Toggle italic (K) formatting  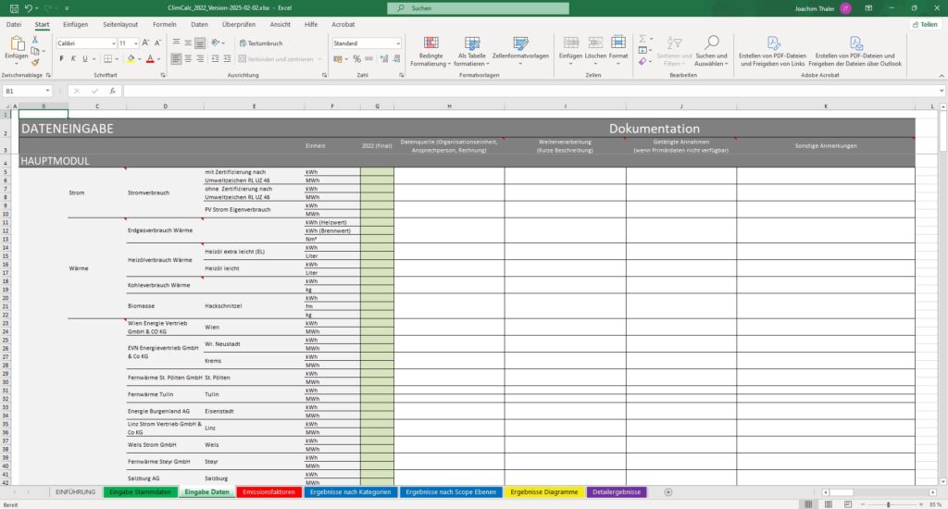tap(73, 59)
